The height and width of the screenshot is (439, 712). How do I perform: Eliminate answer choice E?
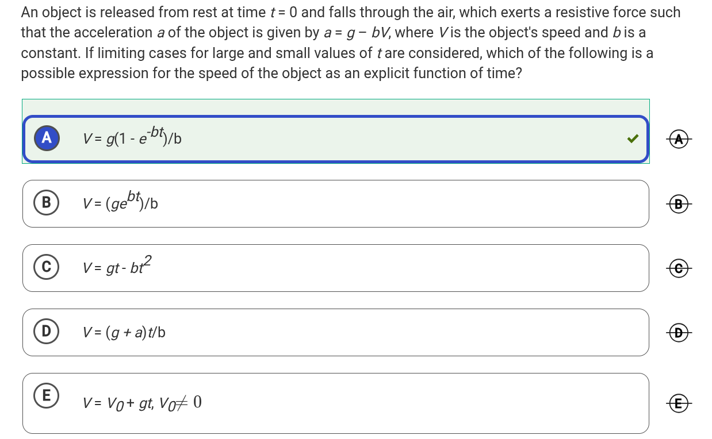coord(679,403)
